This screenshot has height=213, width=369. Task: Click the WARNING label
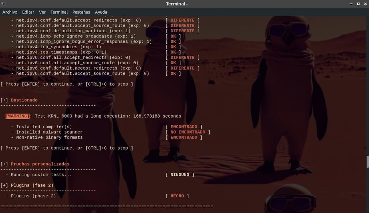coord(18,116)
